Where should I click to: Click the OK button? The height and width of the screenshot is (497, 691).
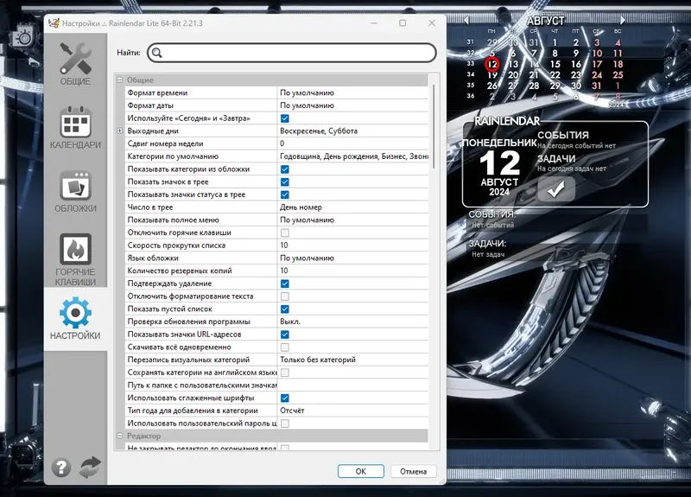tap(361, 471)
